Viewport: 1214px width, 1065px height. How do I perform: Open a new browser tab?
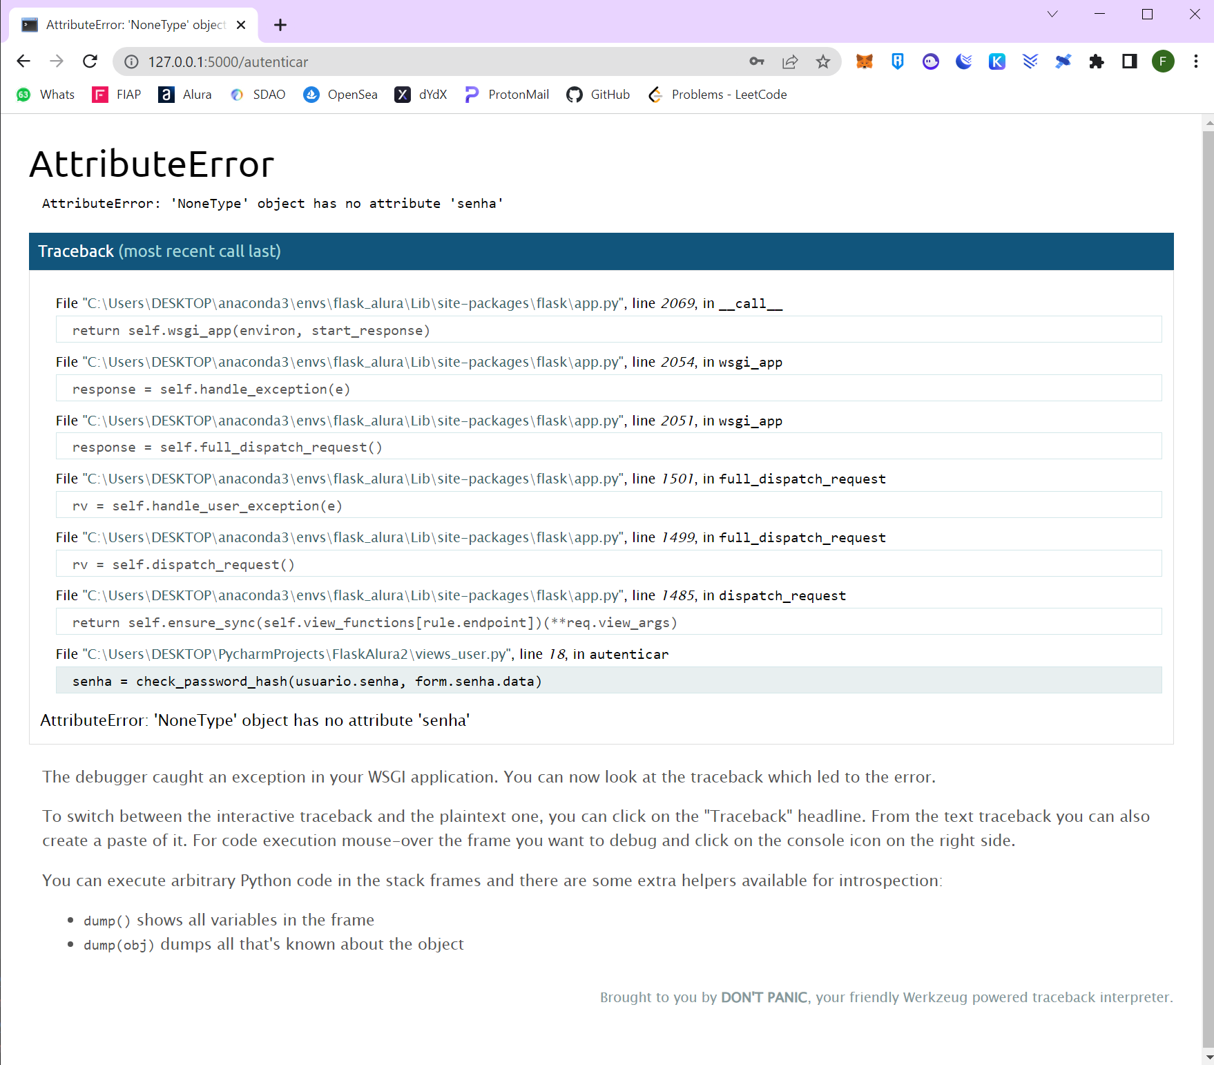coord(280,25)
